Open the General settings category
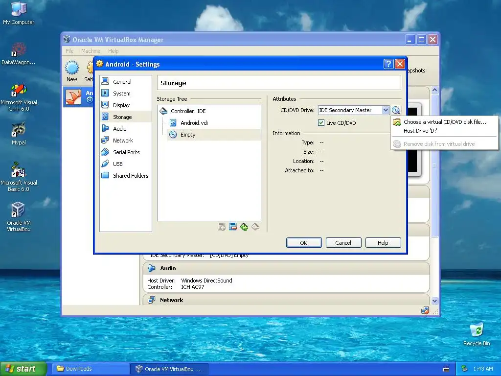 coord(125,82)
